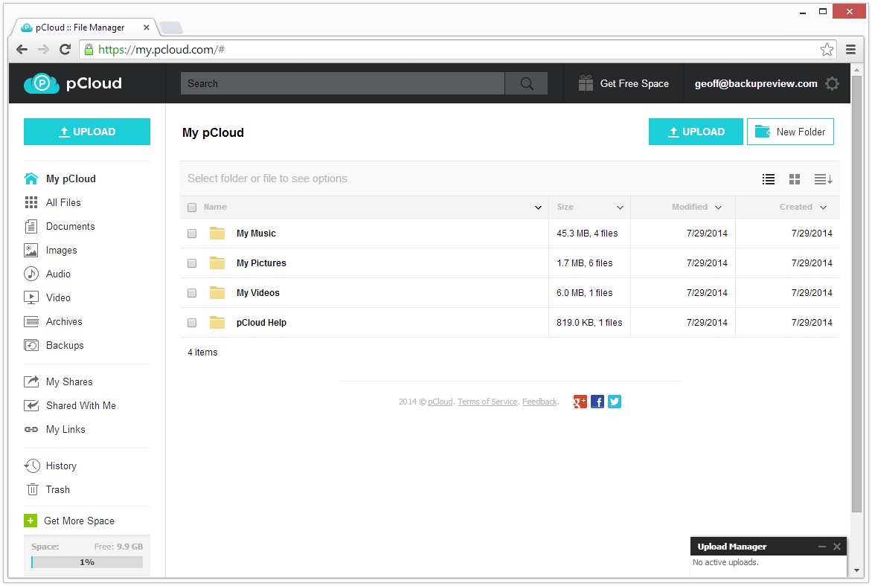
Task: Click the search magnifier icon
Action: 527,84
